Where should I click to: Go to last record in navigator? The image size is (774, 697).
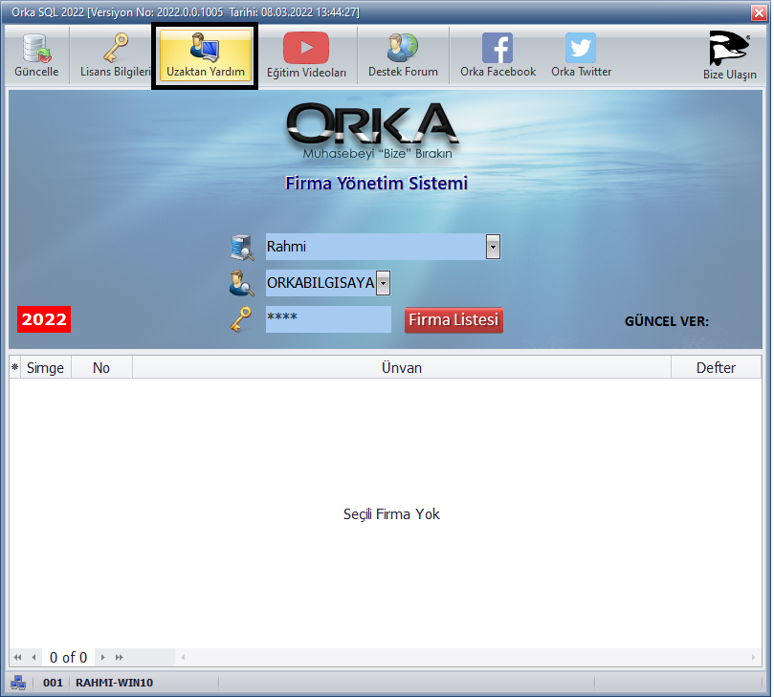pyautogui.click(x=120, y=658)
